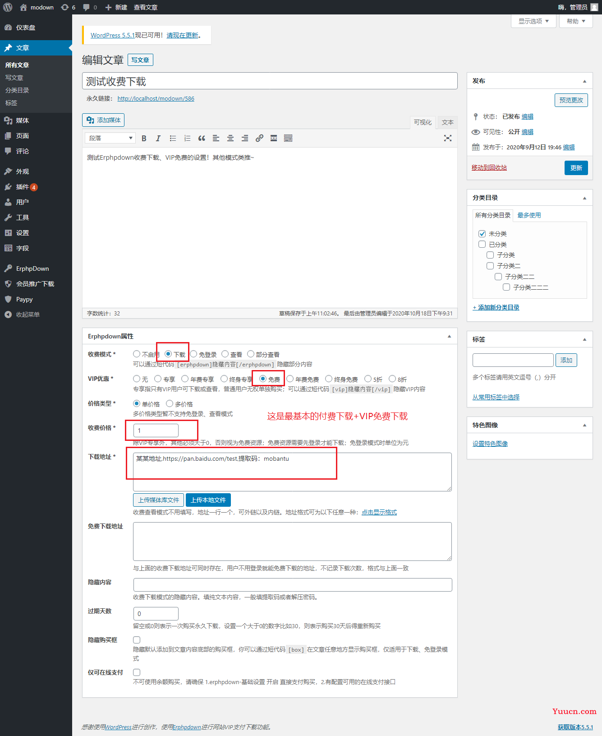Image resolution: width=602 pixels, height=736 pixels.
Task: Collapse the 发布 publish panel
Action: pyautogui.click(x=584, y=81)
